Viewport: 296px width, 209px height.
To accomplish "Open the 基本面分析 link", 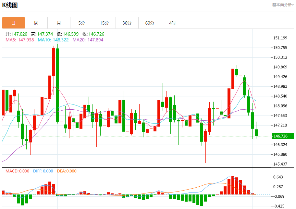I will tap(283, 5).
